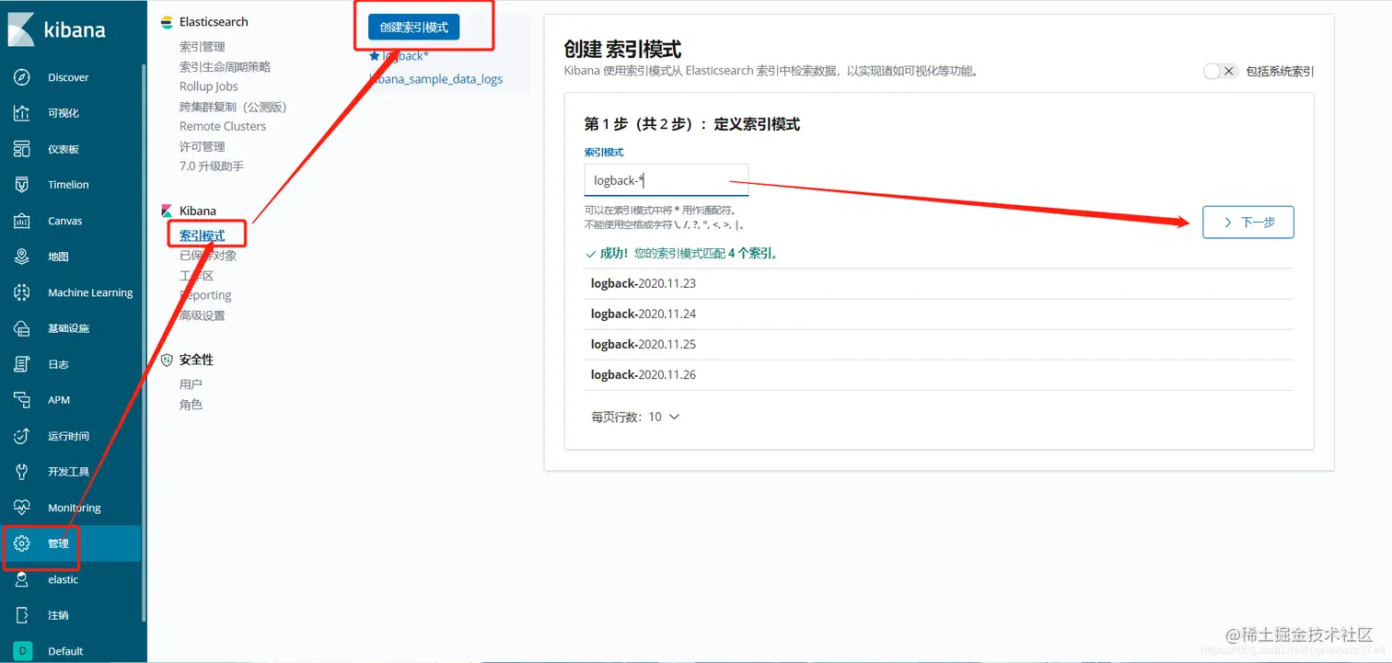Image resolution: width=1392 pixels, height=663 pixels.
Task: Open the 索引模式 link
Action: 202,236
